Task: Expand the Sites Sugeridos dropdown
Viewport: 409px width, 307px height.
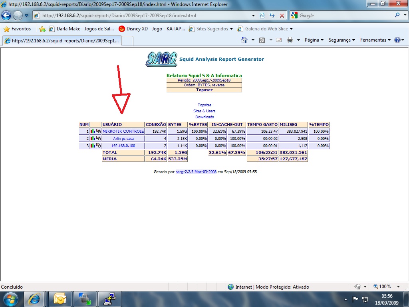Action: click(231, 29)
